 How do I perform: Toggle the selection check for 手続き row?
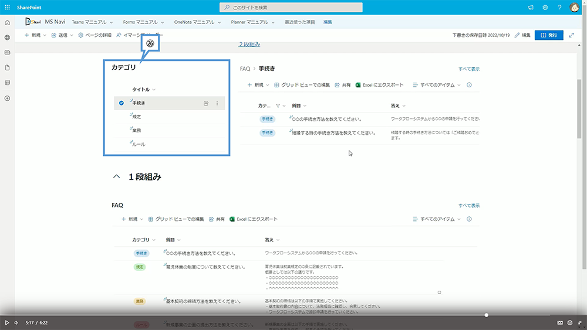[122, 103]
